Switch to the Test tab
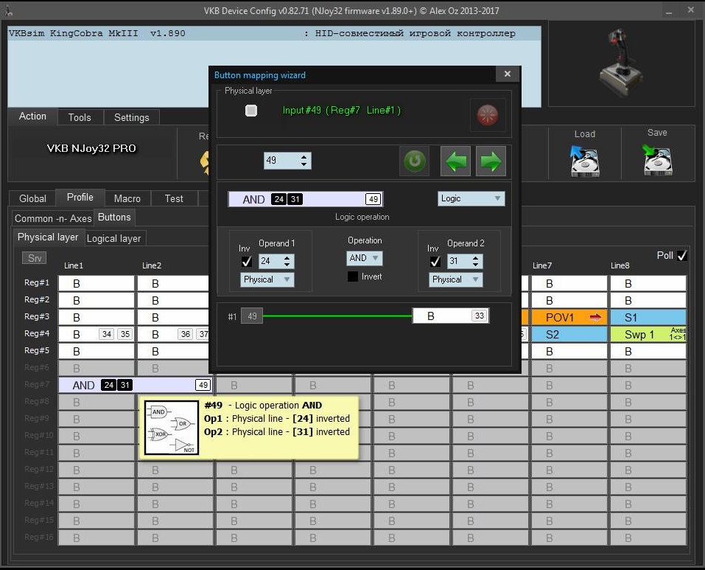 pos(174,198)
